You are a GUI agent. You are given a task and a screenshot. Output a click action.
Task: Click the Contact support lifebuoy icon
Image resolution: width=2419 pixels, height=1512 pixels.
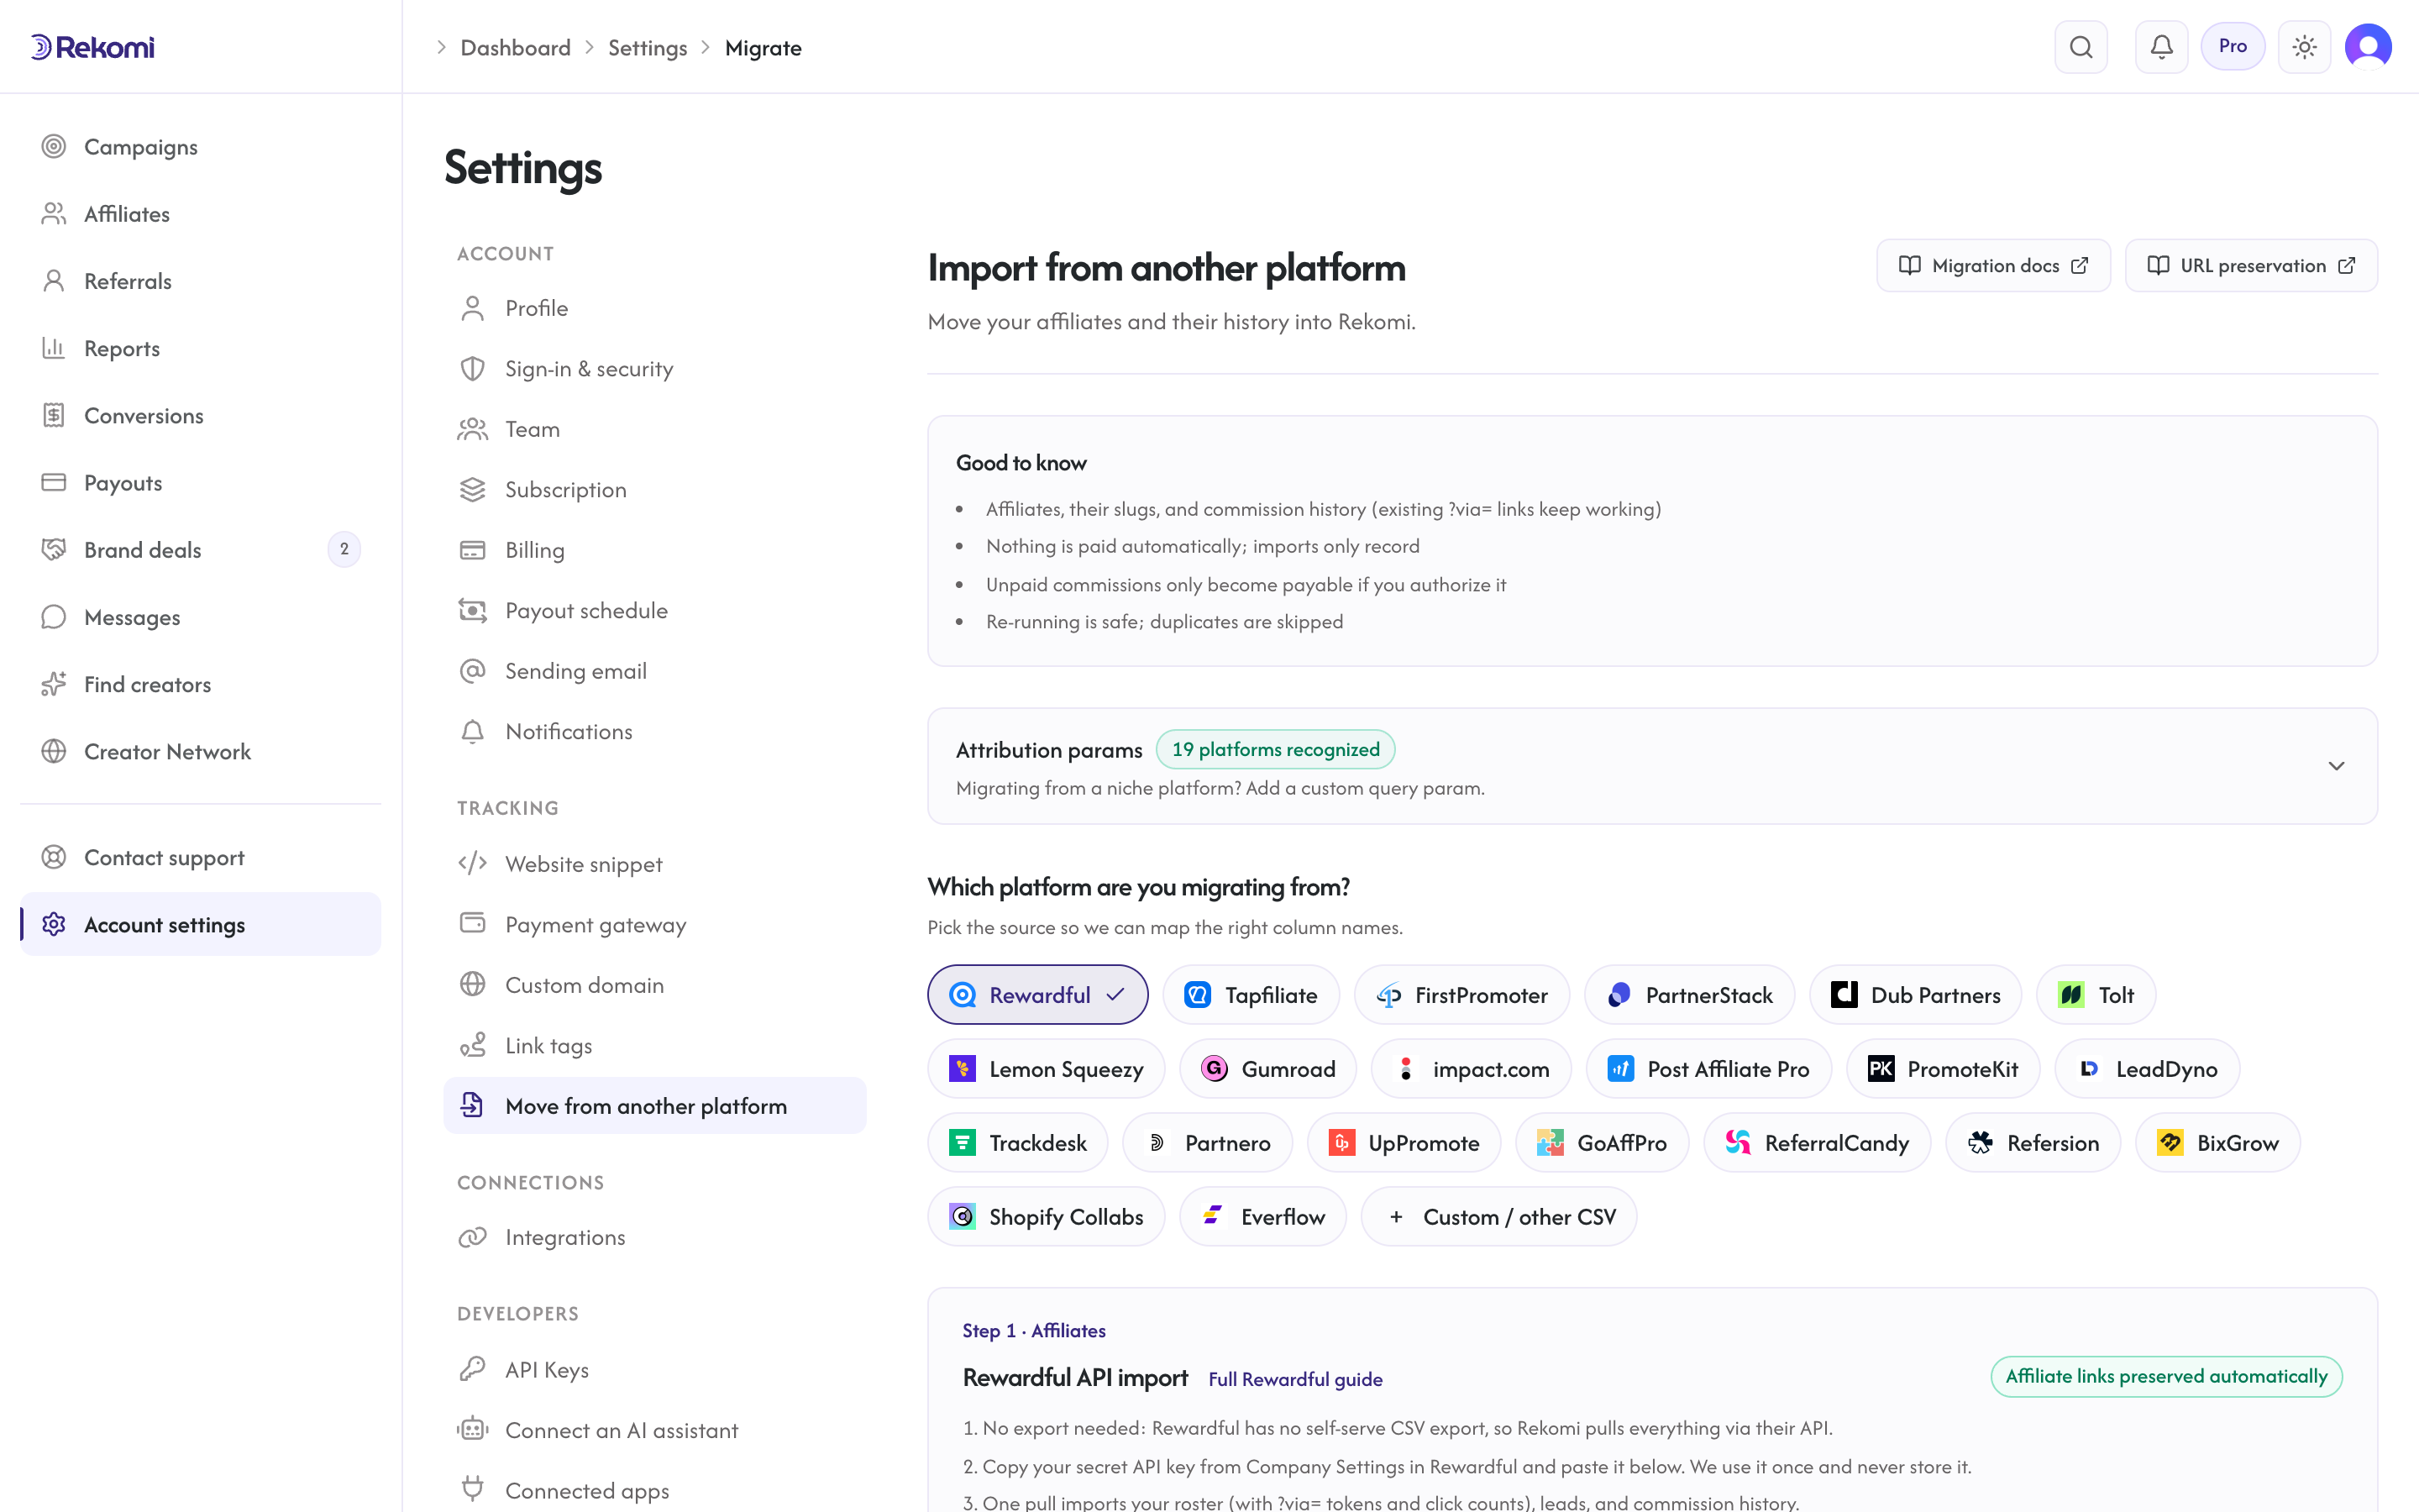point(54,857)
